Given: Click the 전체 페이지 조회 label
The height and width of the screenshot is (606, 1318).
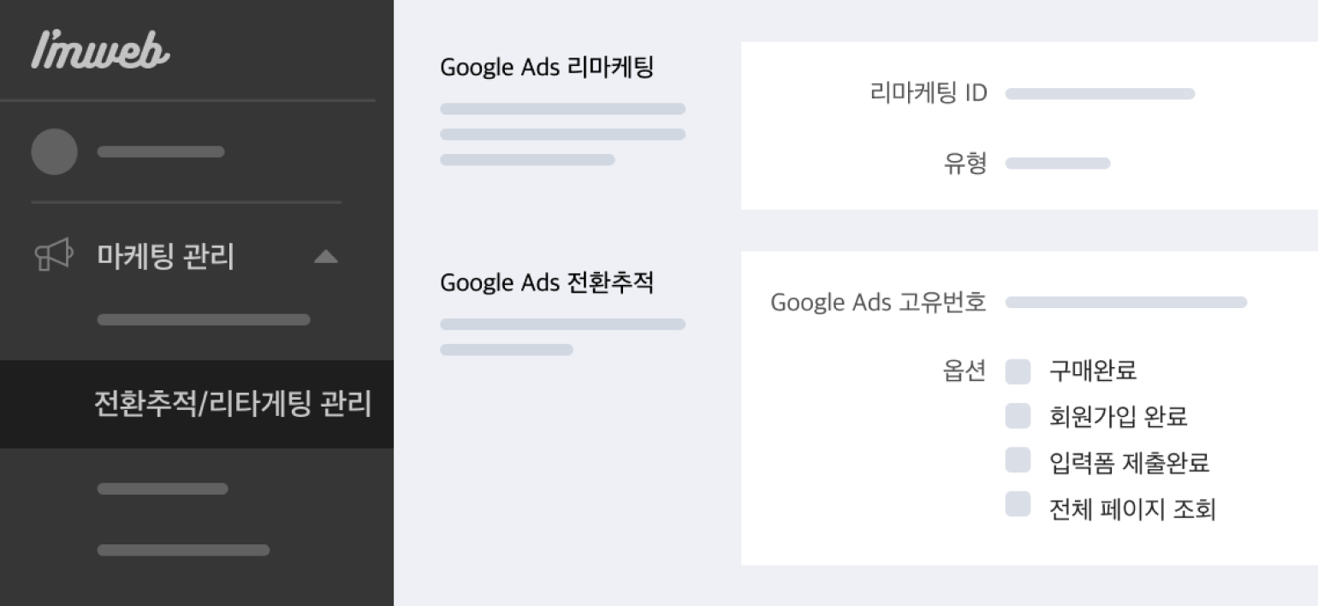Looking at the screenshot, I should [1132, 509].
